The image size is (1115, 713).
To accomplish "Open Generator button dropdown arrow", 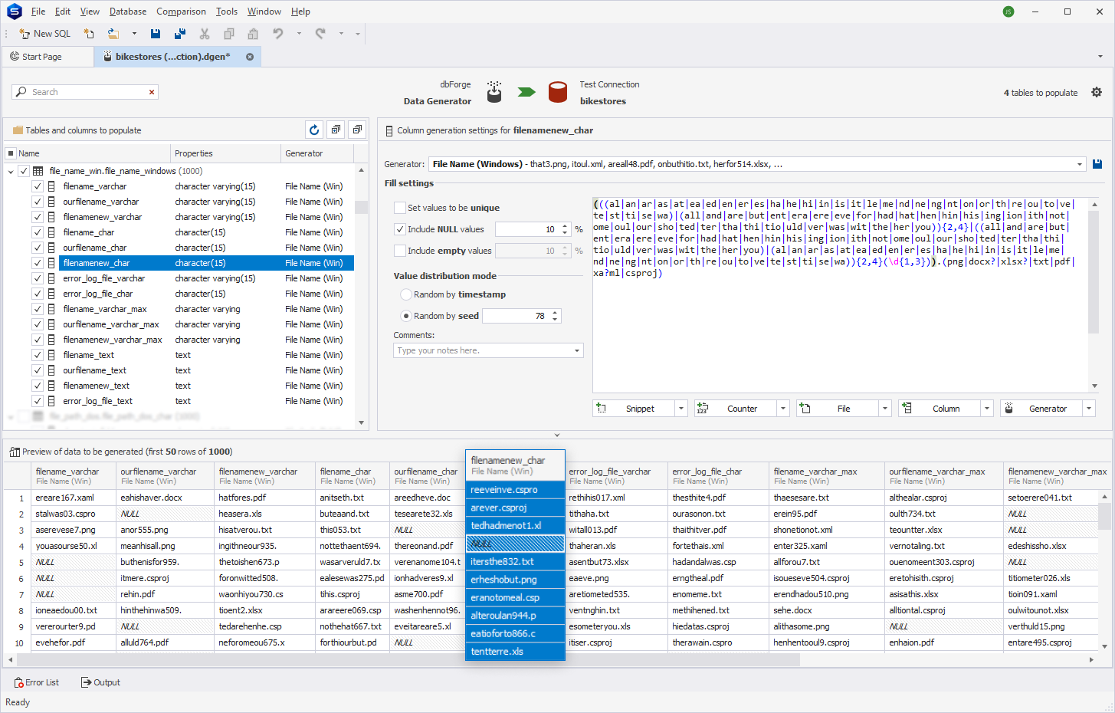I will point(1089,409).
